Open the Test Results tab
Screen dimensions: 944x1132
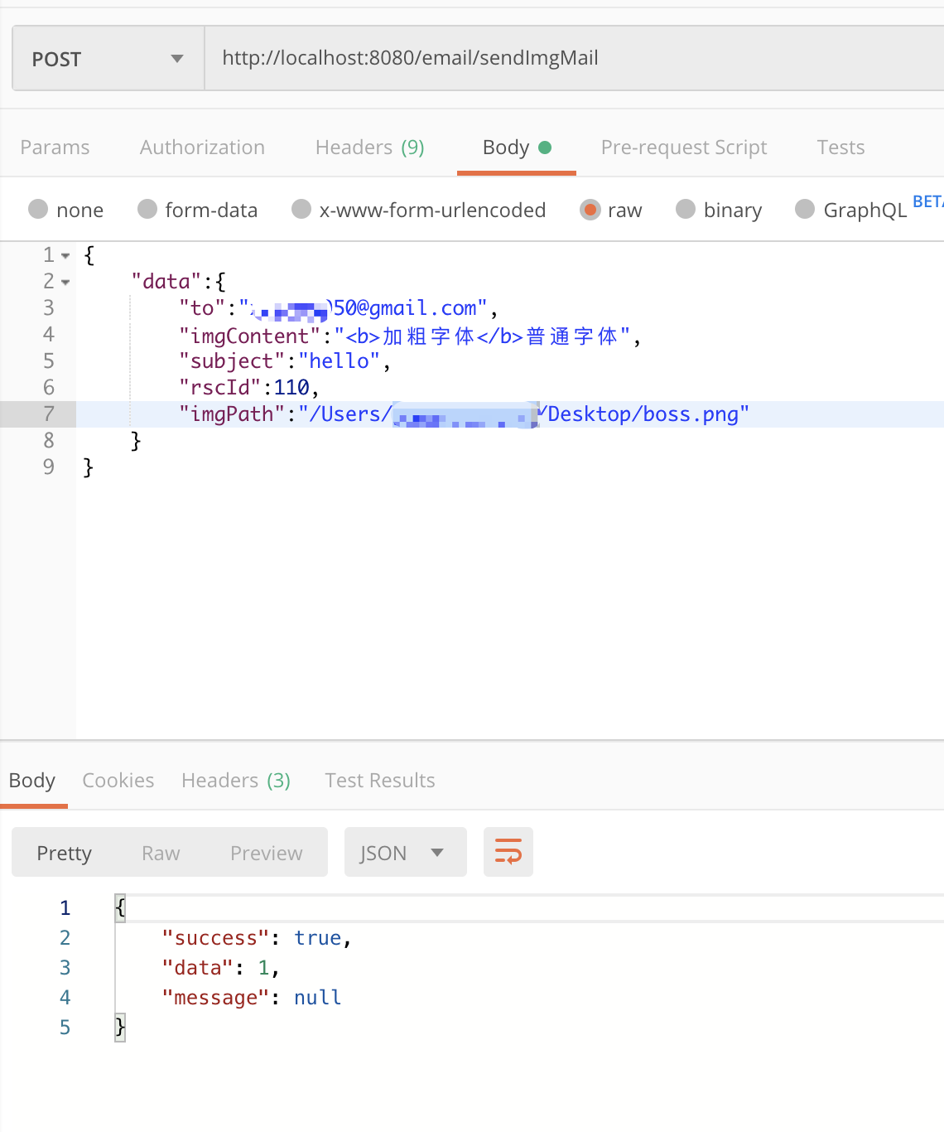380,781
